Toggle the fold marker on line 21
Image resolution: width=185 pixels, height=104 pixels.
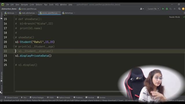click(14, 47)
